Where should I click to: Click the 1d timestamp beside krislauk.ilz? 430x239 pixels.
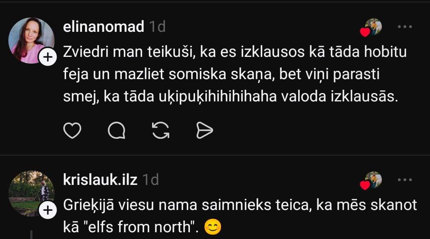[150, 180]
